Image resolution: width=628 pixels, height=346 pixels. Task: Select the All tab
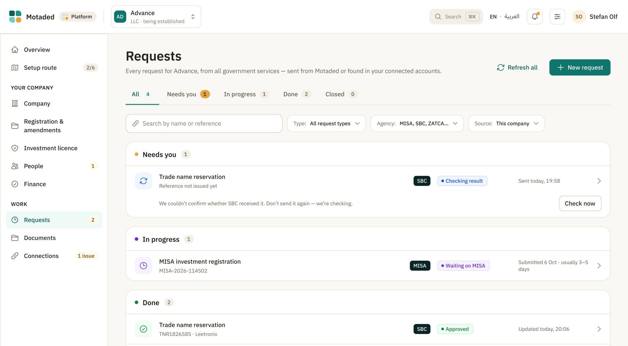[x=142, y=94]
